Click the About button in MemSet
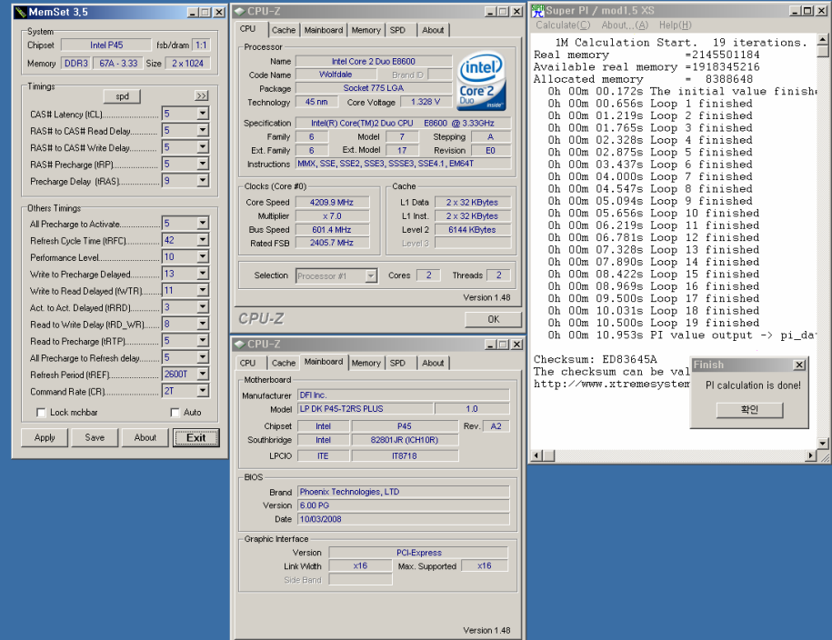This screenshot has width=832, height=640. tap(145, 438)
